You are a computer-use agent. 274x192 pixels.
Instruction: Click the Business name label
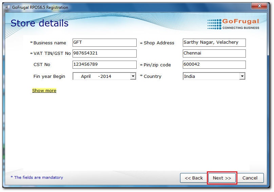pos(50,43)
